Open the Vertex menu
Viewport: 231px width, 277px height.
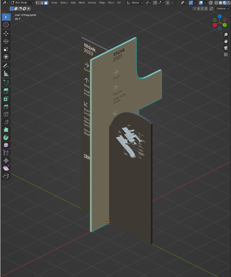pyautogui.click(x=92, y=3)
